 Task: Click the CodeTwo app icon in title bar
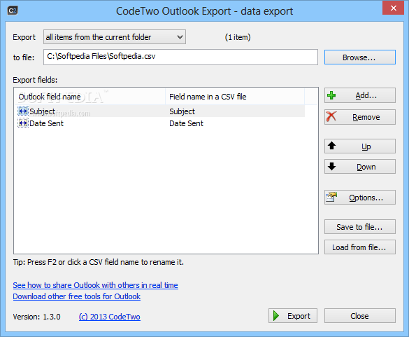pyautogui.click(x=13, y=11)
